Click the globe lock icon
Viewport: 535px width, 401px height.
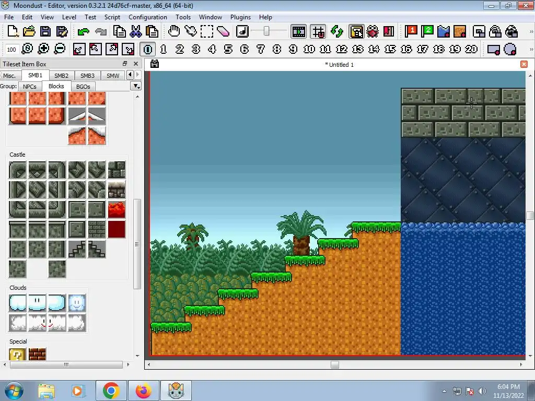(511, 31)
